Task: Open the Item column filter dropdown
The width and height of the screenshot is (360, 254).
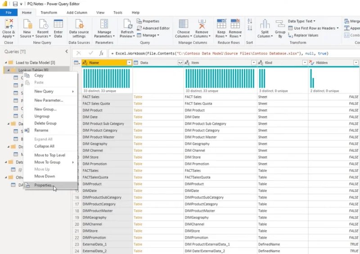Action: (254, 63)
